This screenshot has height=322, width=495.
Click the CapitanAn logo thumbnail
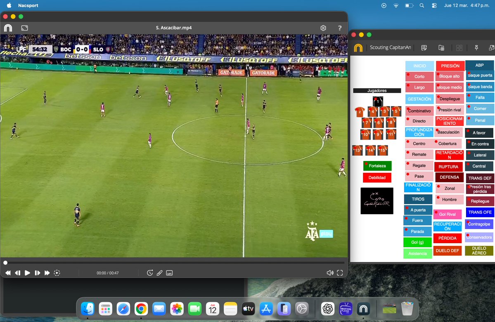[x=377, y=201]
